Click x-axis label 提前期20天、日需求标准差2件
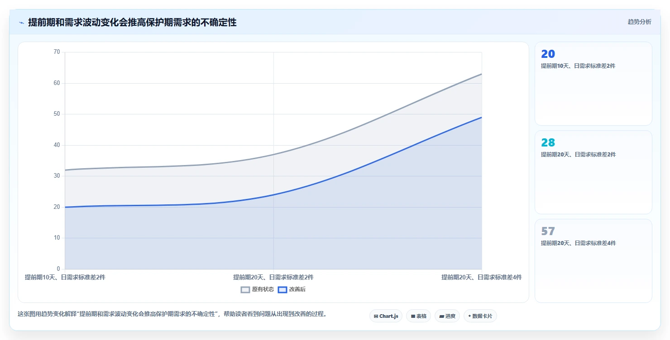Screen dimensions: 670x340 (x=273, y=277)
